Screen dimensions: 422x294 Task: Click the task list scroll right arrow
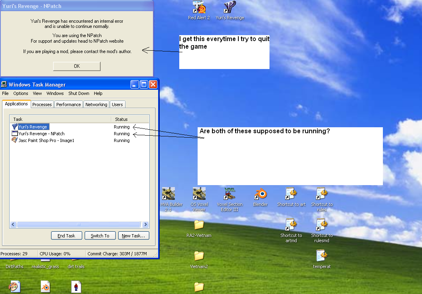(145, 224)
